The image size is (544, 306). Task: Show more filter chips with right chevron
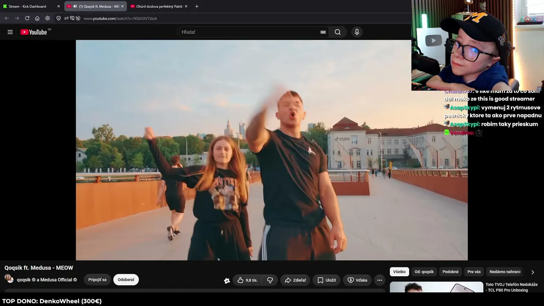(x=533, y=272)
